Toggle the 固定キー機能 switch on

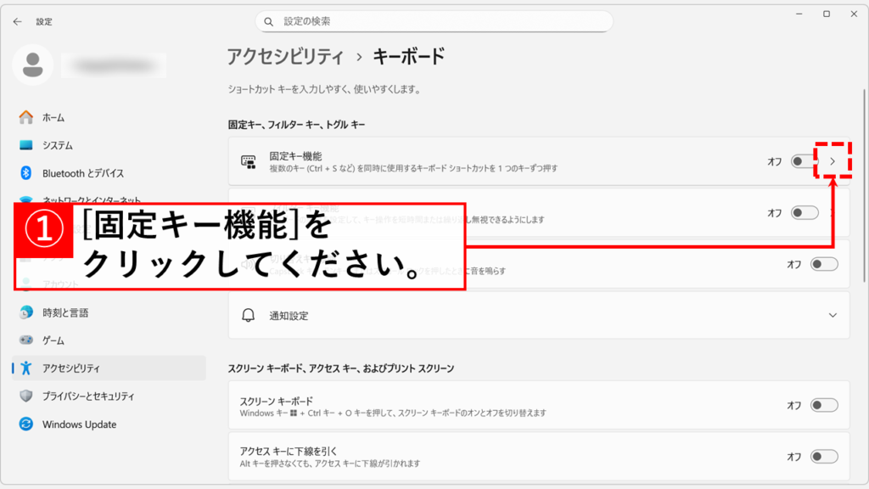coord(802,161)
